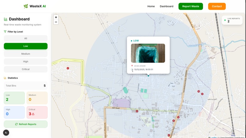Click the Report Waste button
The height and width of the screenshot is (138, 246).
191,6
